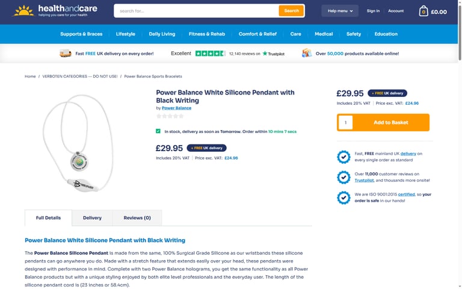Screen dimensions: 462x289
Task: Switch to the Reviews (0) tab
Action: click(137, 218)
